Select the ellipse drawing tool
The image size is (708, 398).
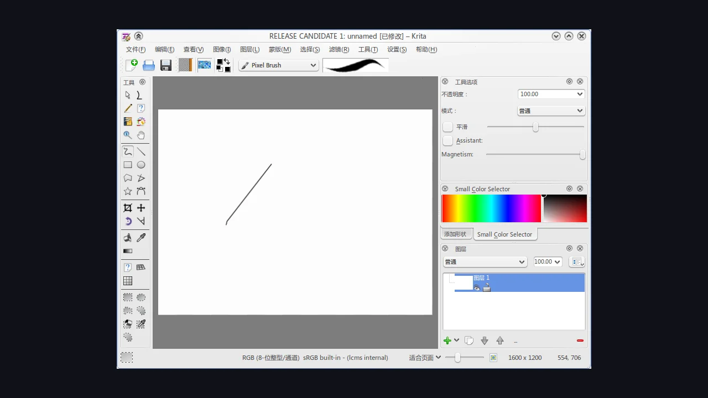pyautogui.click(x=141, y=165)
